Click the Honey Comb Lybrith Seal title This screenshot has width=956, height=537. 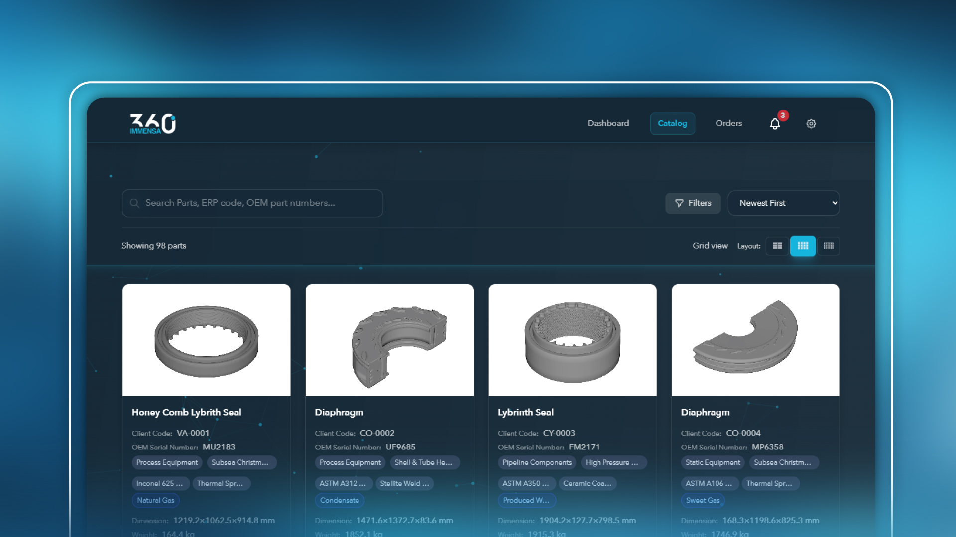coord(186,412)
